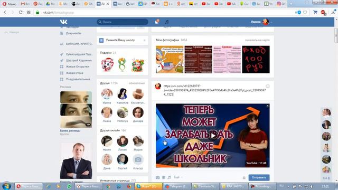Click the video attach icon in post box
This screenshot has width=338, height=190.
pos(164,177)
